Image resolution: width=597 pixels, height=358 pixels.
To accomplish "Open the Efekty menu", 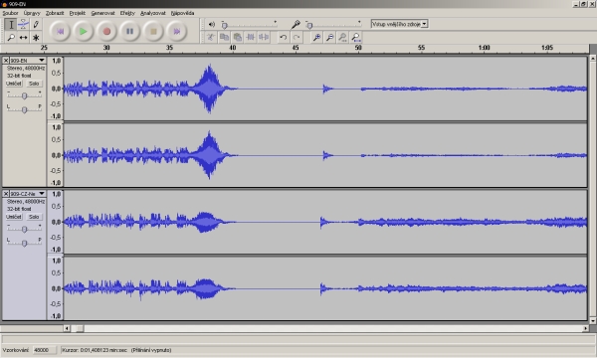I will click(x=127, y=13).
